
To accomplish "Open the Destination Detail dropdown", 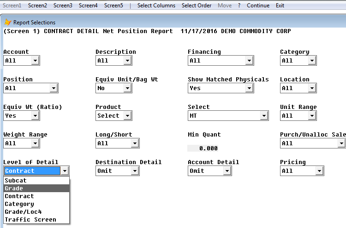I will [135, 171].
